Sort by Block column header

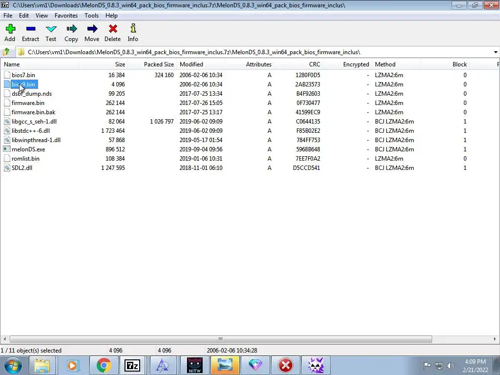coord(445,64)
